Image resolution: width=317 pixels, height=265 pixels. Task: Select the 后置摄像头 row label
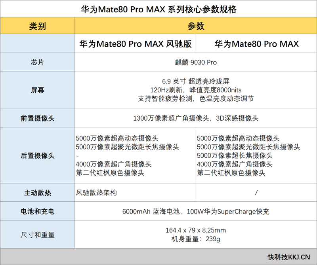[x=38, y=155]
